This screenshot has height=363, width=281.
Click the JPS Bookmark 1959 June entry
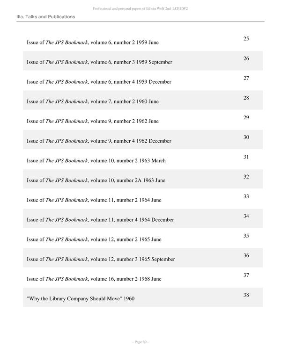point(93,43)
